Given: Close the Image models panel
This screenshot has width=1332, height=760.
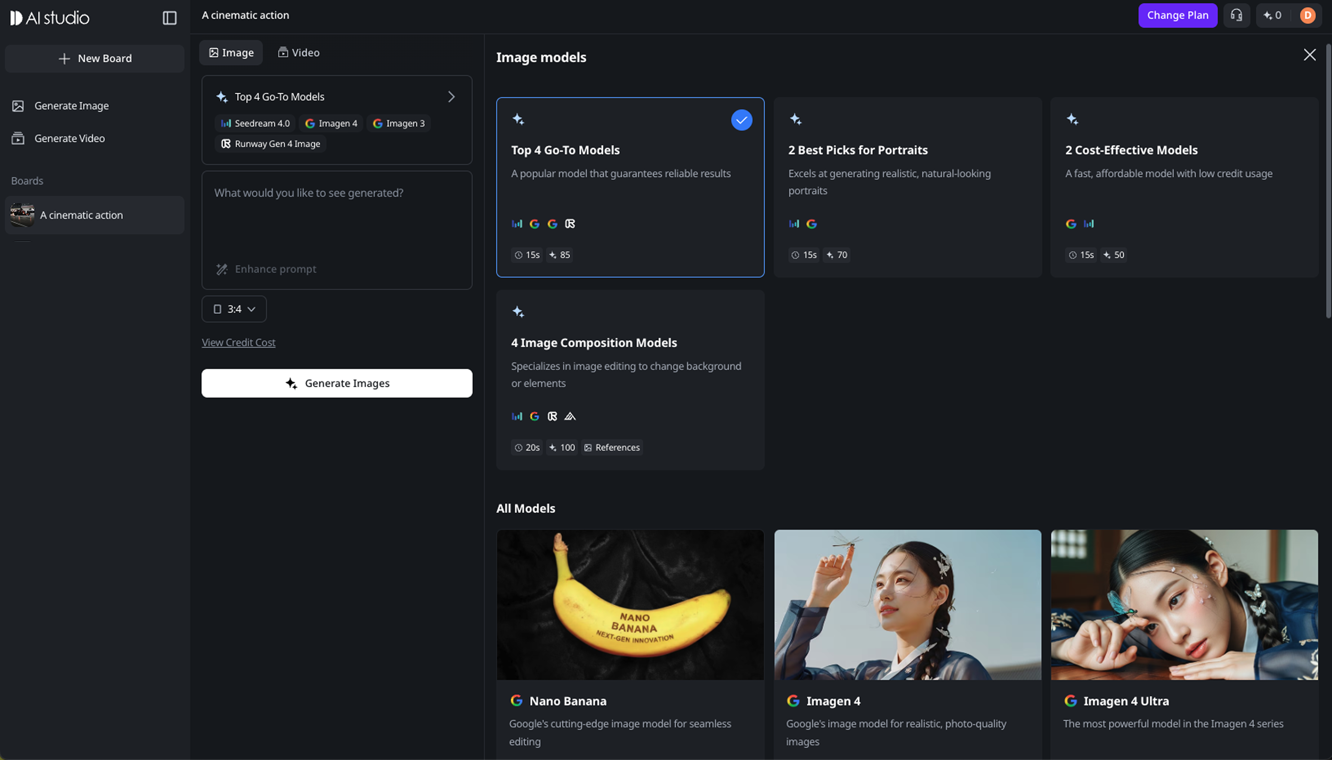Looking at the screenshot, I should tap(1310, 55).
